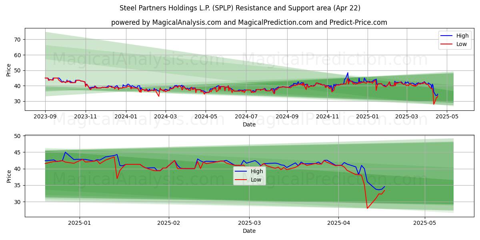
Task: Click the '45' tick on the bottom chart price axis
Action: 17,152
